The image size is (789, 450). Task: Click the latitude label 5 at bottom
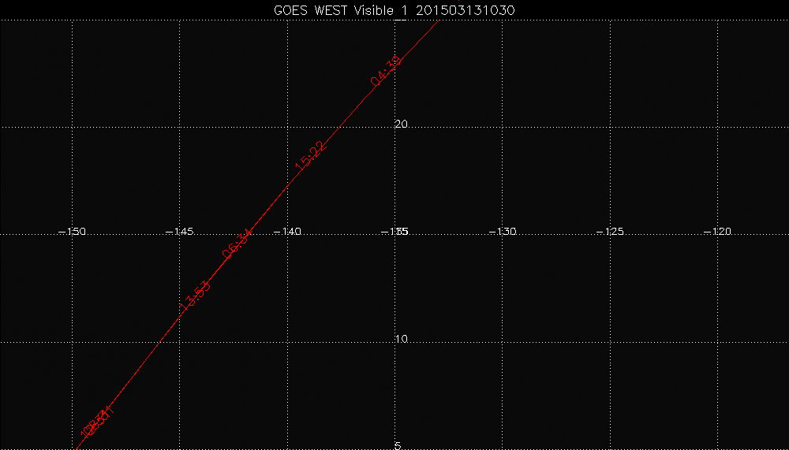(398, 446)
